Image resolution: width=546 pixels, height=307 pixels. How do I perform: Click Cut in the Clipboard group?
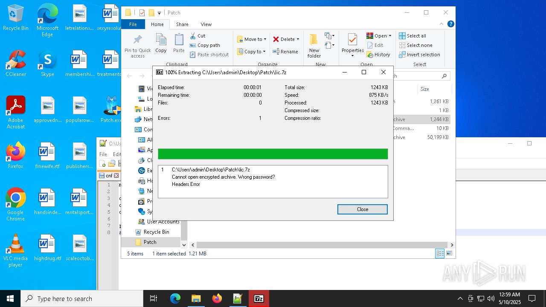tap(197, 36)
